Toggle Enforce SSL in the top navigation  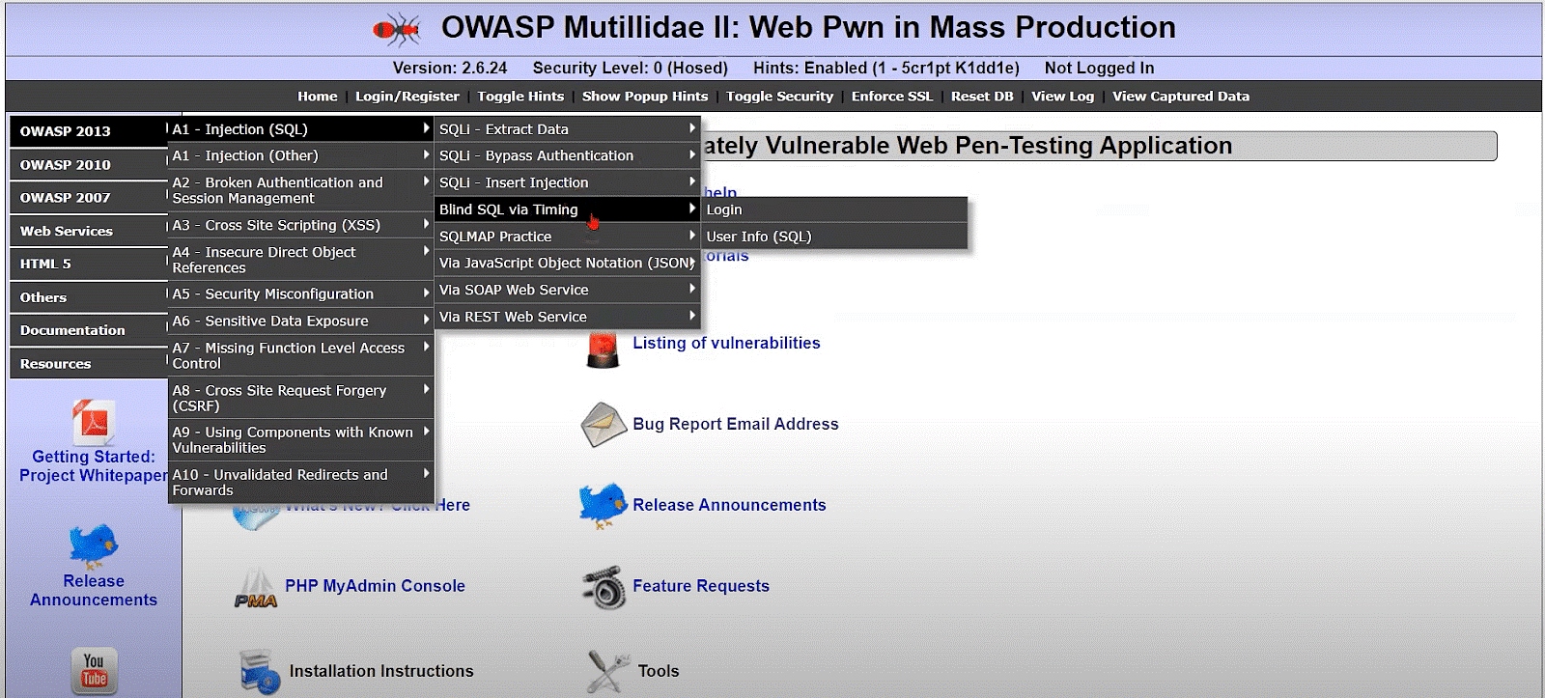click(x=891, y=97)
